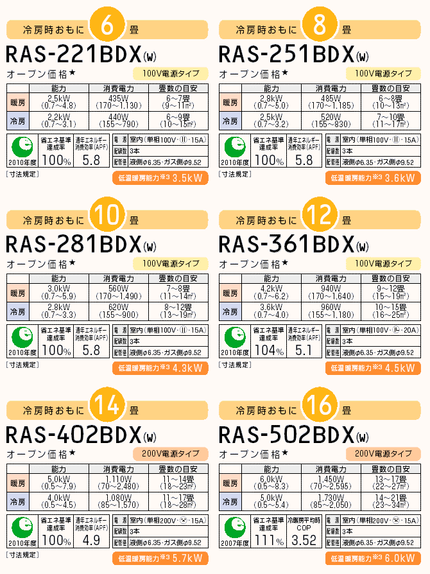This screenshot has width=430, height=574.
Task: Click the 560W heating power cell of RAS-281BDX
Action: pos(119,292)
